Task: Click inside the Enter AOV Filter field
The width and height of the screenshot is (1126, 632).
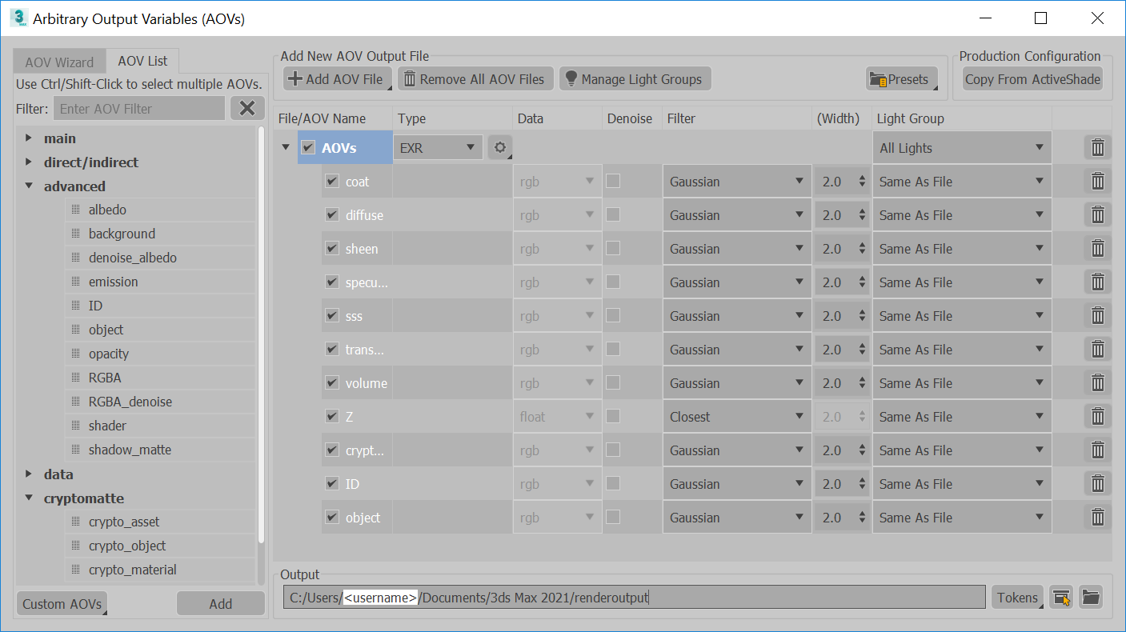Action: (x=139, y=109)
